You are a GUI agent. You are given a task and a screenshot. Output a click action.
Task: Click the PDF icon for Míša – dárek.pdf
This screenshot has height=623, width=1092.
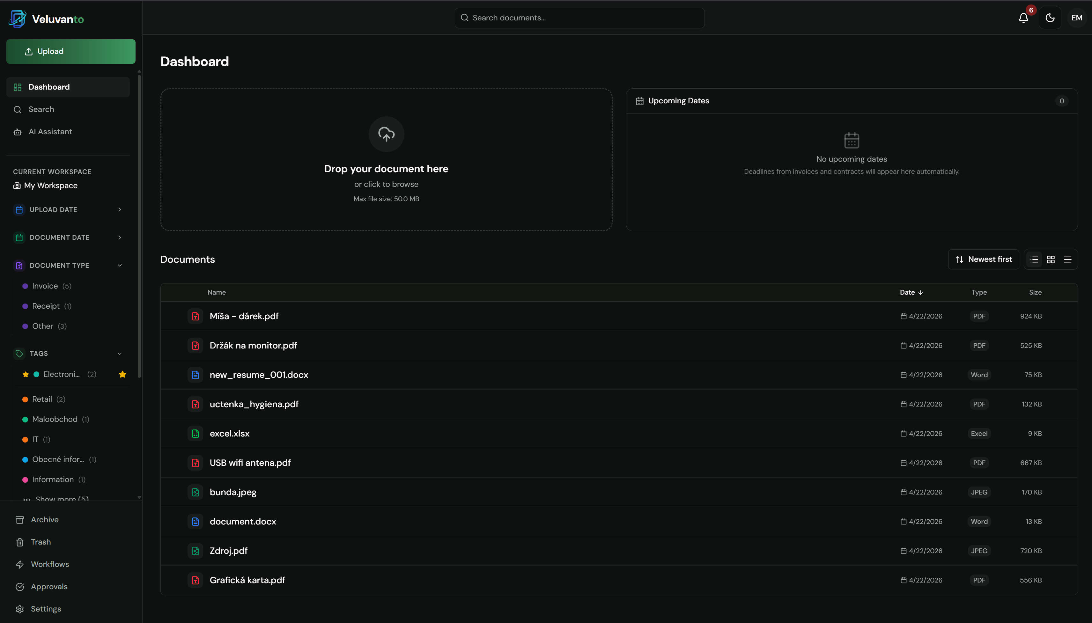tap(195, 316)
